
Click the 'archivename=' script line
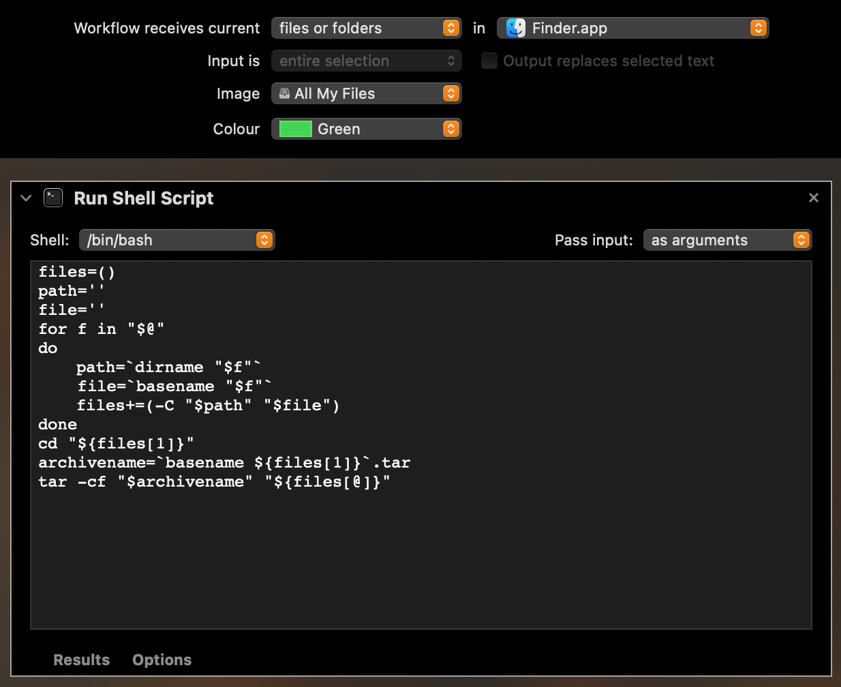coord(224,463)
